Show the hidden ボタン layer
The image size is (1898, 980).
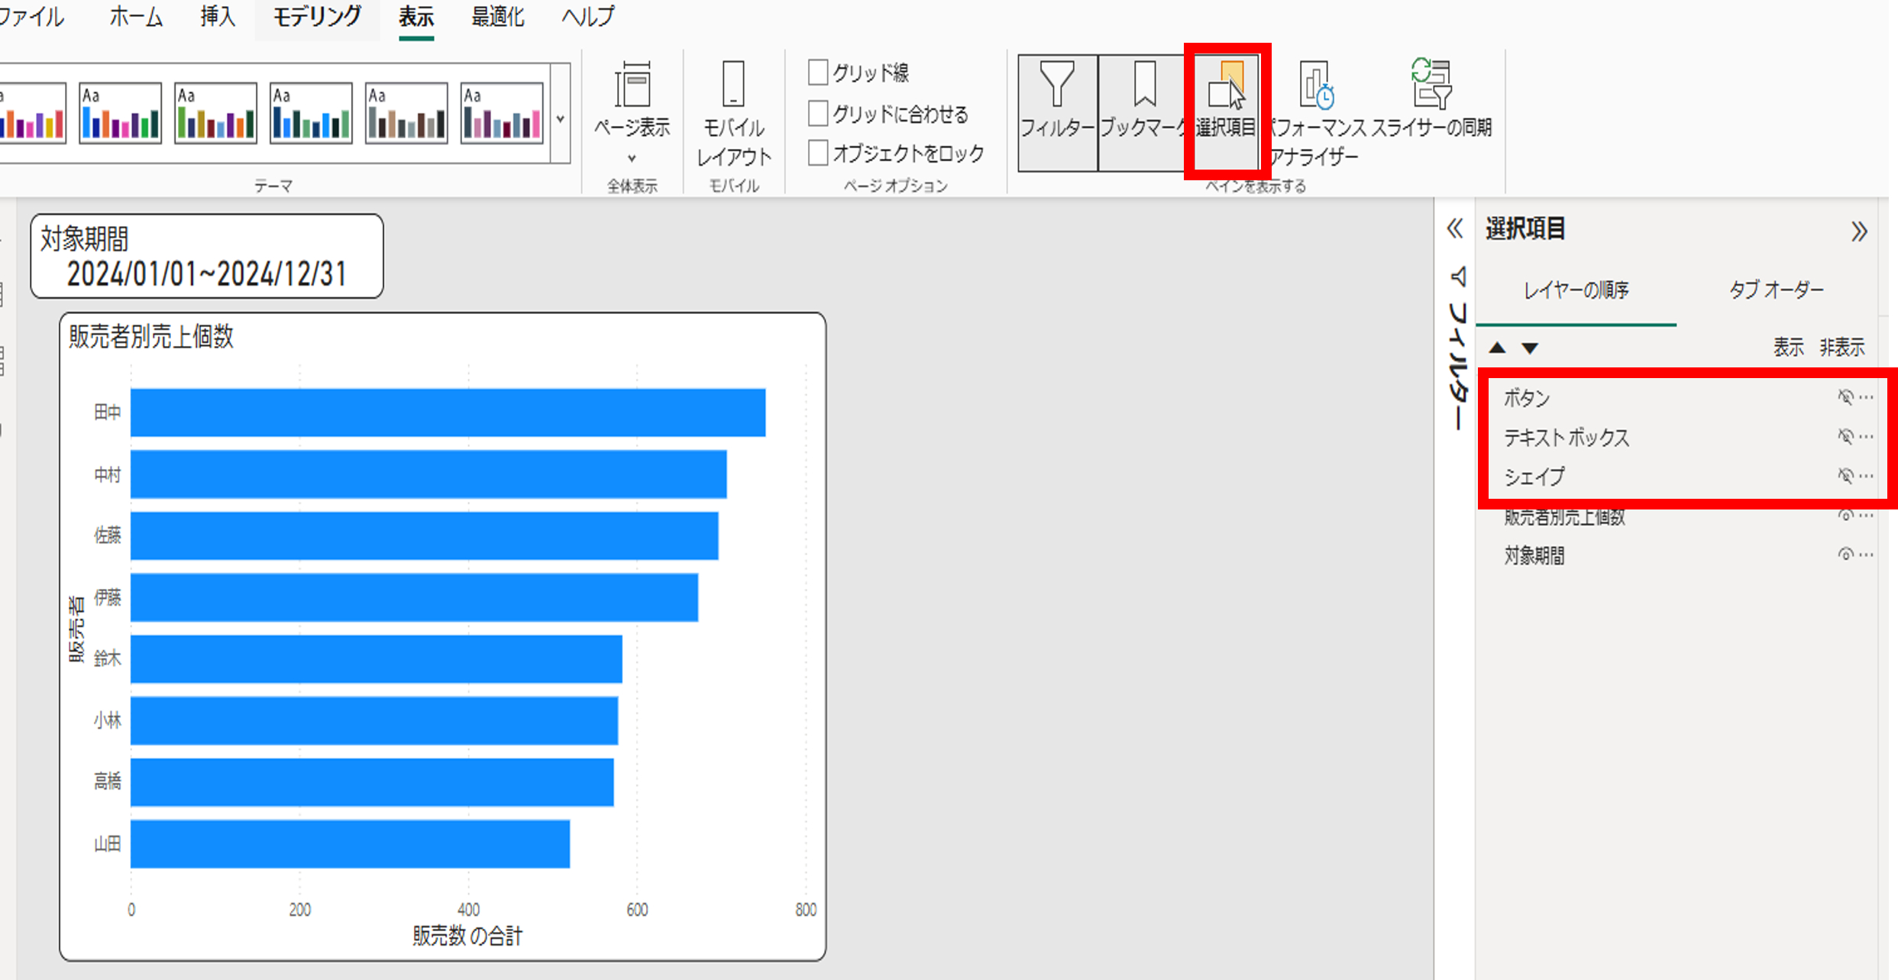1845,397
